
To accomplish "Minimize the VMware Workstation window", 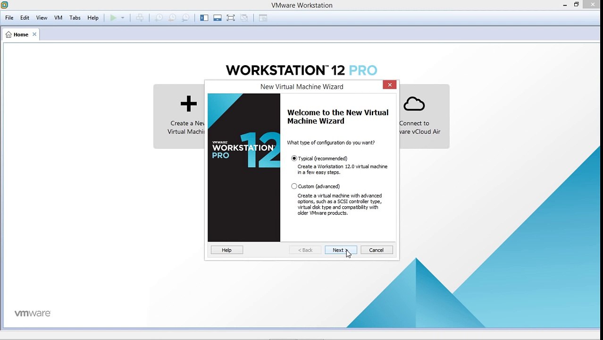I will 565,5.
